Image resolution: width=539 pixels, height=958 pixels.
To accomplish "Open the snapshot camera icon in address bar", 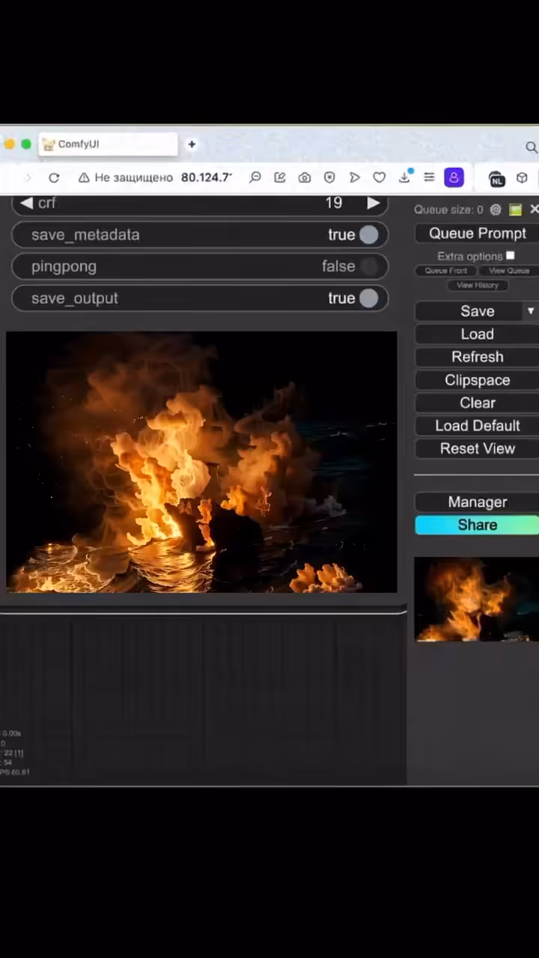I will click(305, 177).
